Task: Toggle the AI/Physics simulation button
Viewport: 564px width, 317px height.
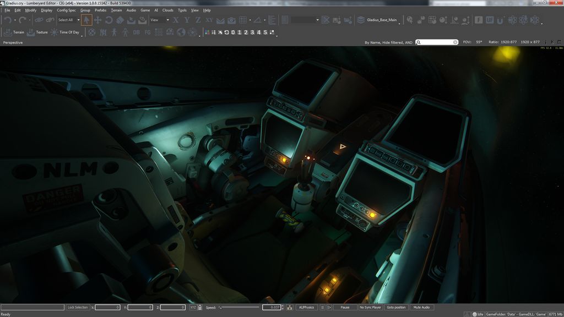Action: [x=306, y=307]
